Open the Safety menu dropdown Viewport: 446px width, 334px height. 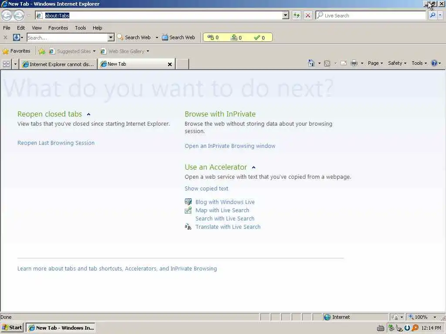tap(397, 63)
